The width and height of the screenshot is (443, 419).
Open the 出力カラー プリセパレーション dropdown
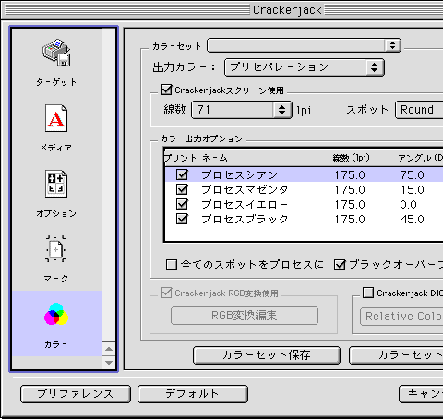tap(305, 67)
